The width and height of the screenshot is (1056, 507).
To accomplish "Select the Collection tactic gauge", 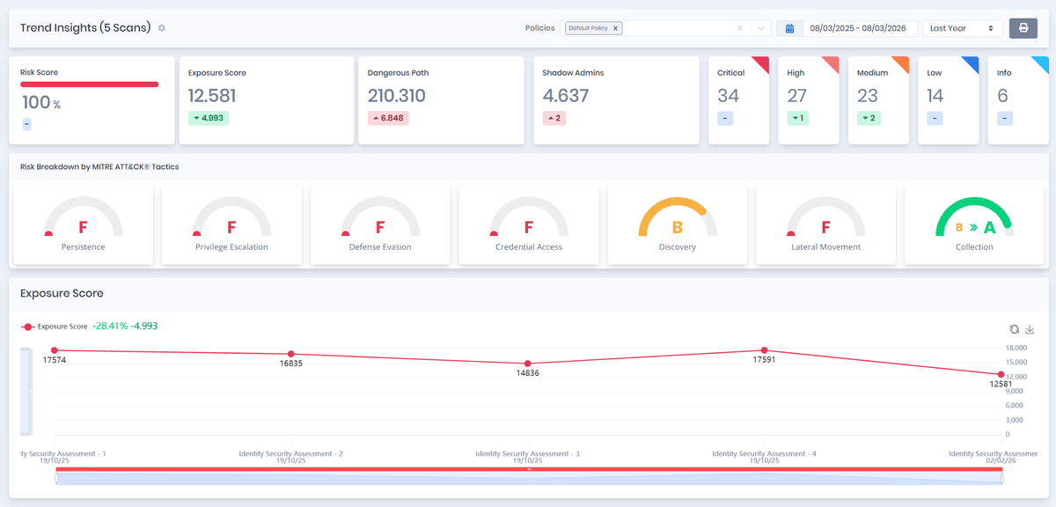I will point(974,224).
